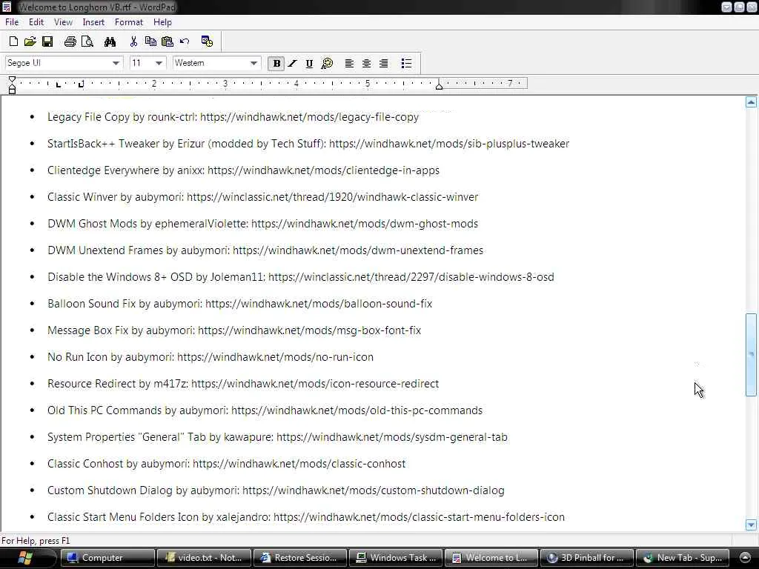The height and width of the screenshot is (569, 759).
Task: Open the View menu
Action: [64, 22]
